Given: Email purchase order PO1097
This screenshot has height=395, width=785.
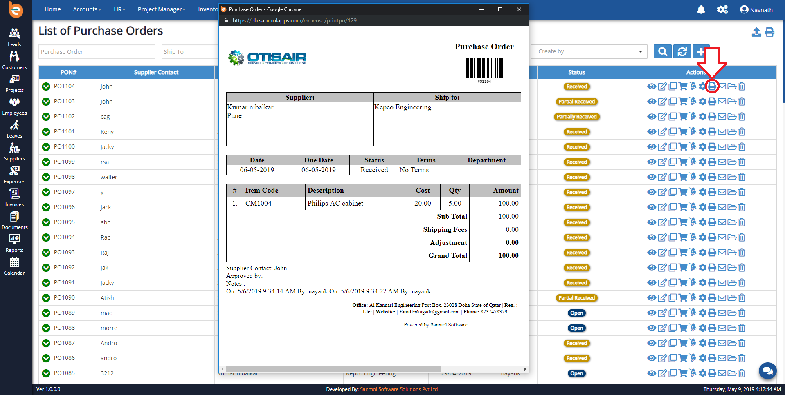Looking at the screenshot, I should (x=722, y=192).
